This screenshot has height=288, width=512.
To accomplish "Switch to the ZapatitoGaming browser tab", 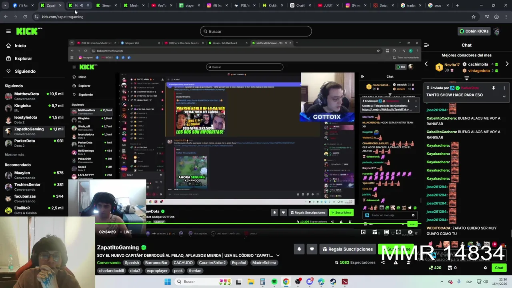I will (51, 5).
